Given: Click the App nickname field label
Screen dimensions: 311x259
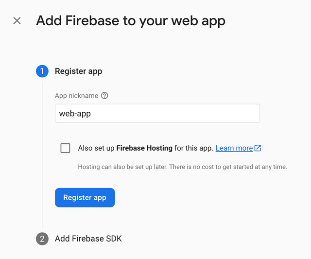Looking at the screenshot, I should coord(76,96).
